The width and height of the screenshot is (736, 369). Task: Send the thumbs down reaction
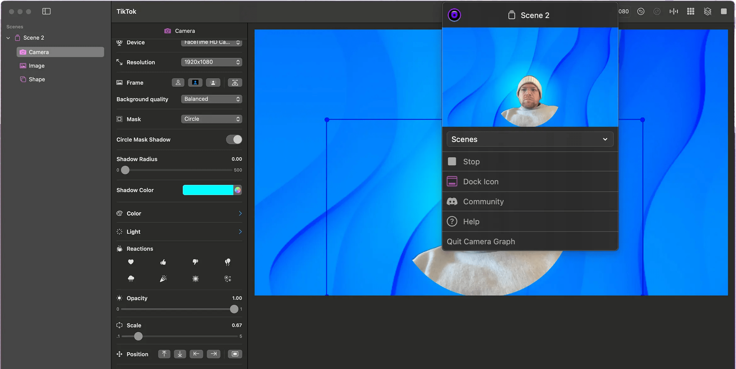(195, 262)
